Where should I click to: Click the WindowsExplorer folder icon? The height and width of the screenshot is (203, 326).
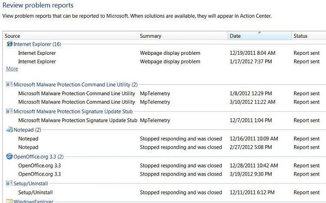tap(9, 201)
